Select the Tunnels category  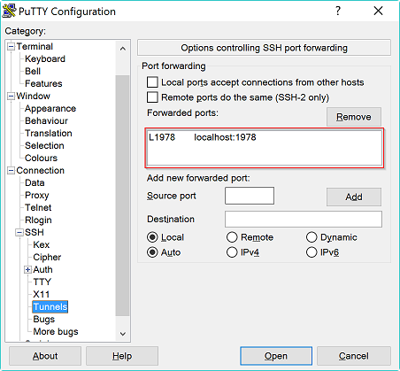[50, 306]
